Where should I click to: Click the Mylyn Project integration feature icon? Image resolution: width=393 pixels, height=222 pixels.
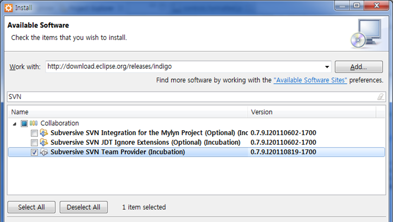click(44, 133)
